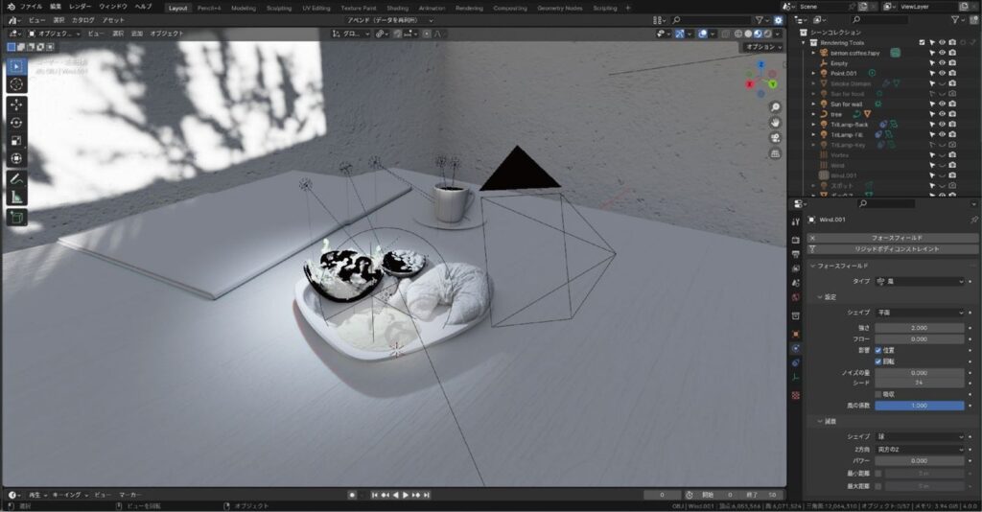982x512 pixels.
Task: Click the Blender logo icon
Action: [11, 7]
